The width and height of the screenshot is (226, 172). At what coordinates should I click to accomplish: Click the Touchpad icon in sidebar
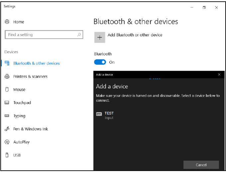click(7, 103)
